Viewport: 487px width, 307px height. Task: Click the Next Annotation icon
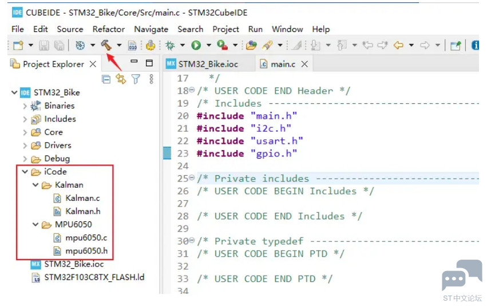pos(315,45)
